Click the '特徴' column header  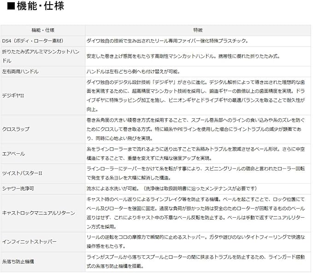click(x=198, y=30)
